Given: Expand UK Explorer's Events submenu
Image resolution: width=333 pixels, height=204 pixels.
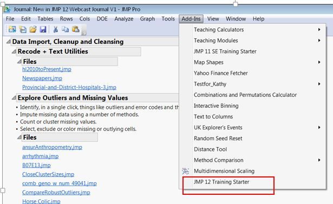Looking at the screenshot, I should click(253, 127).
